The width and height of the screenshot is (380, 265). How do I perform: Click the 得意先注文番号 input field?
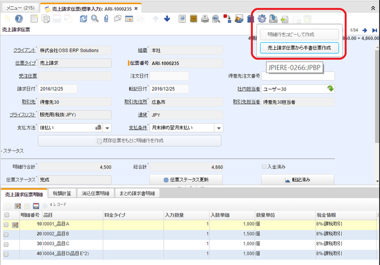298,76
